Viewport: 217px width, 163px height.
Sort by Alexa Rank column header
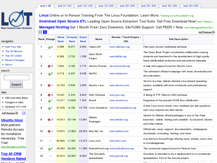[x=61, y=39]
